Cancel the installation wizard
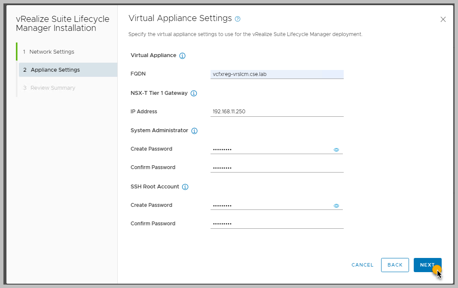This screenshot has width=458, height=288. coord(362,265)
